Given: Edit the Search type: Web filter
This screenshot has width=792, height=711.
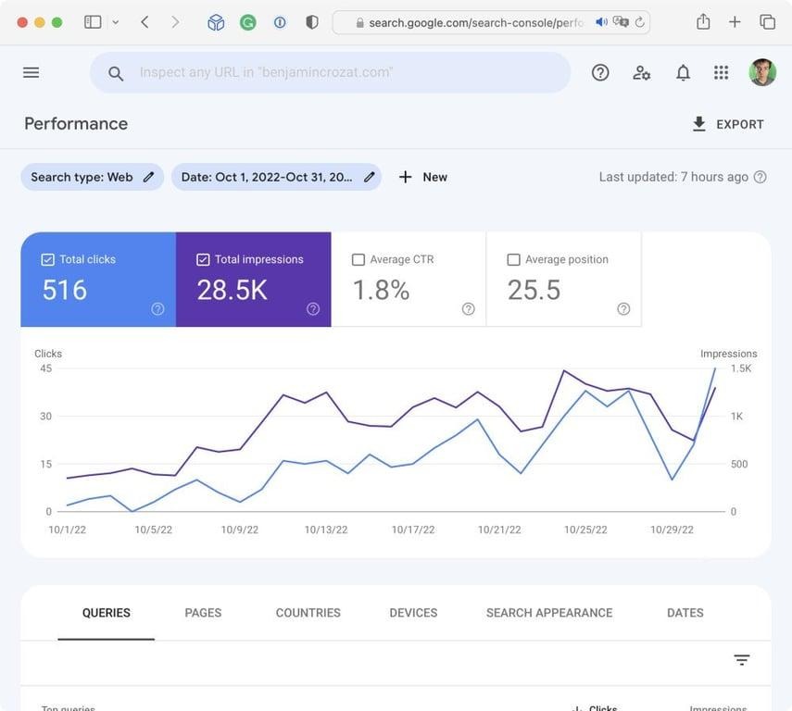Looking at the screenshot, I should pos(93,177).
